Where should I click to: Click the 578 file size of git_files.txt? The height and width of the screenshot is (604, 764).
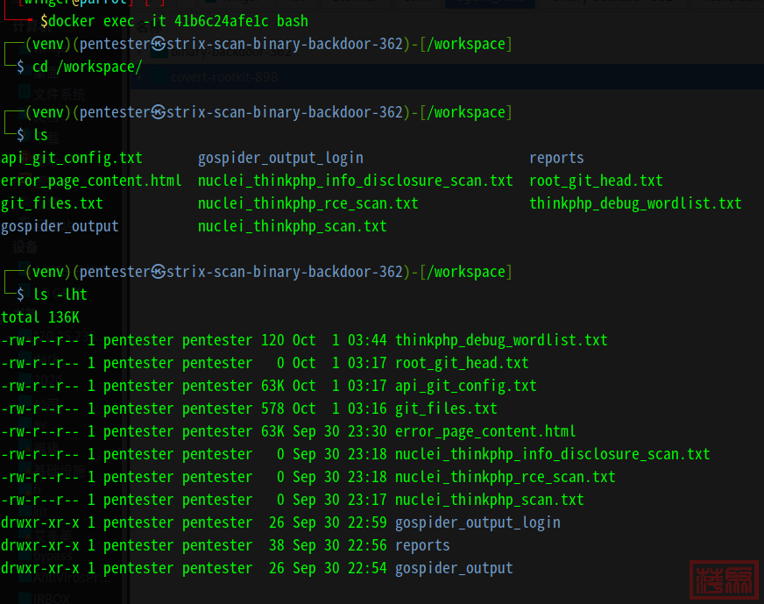pos(272,409)
